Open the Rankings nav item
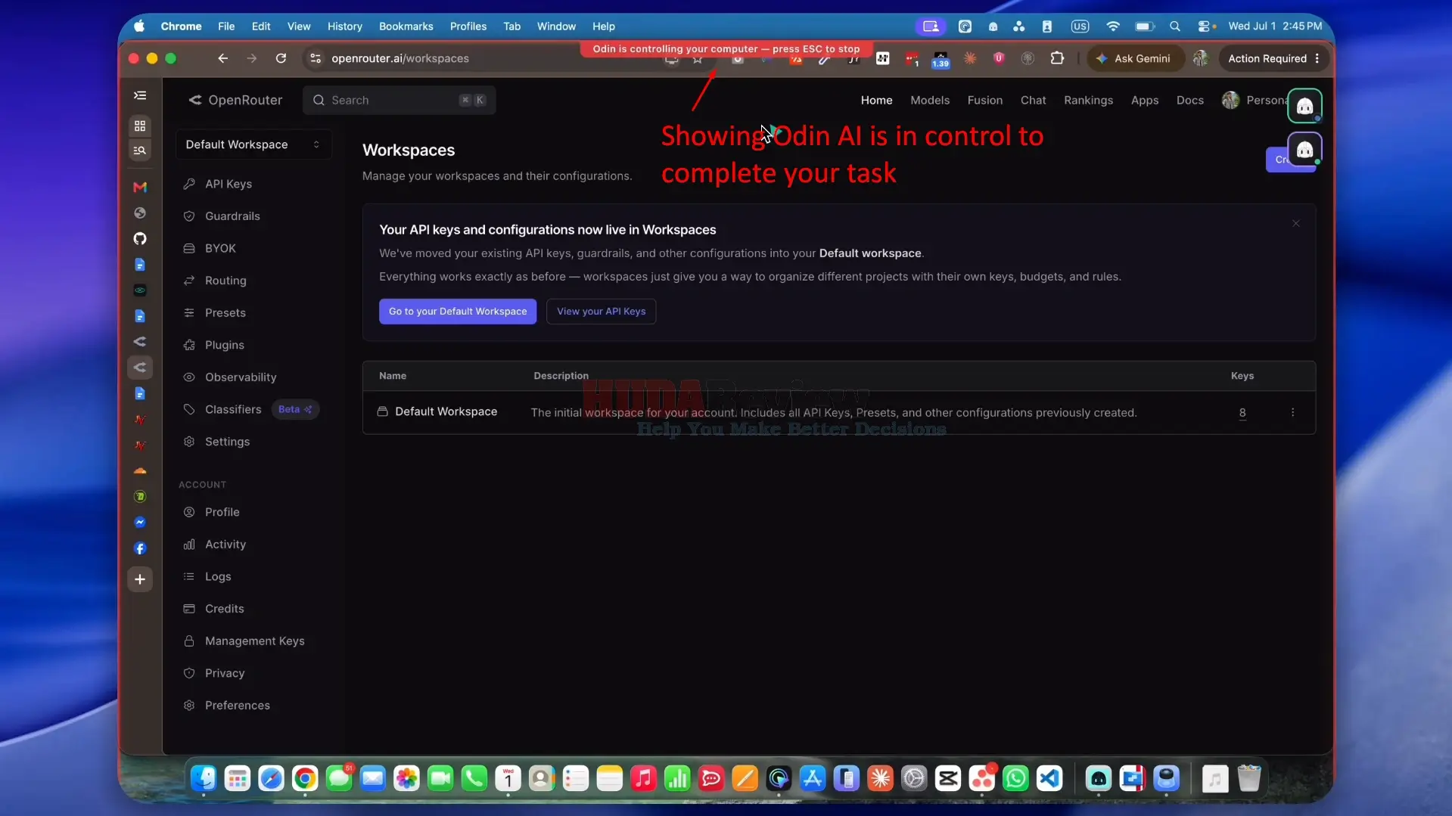The image size is (1452, 816). point(1088,100)
